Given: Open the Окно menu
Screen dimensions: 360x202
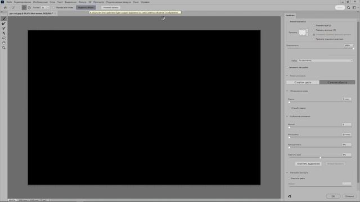Looking at the screenshot, I should pyautogui.click(x=136, y=2).
